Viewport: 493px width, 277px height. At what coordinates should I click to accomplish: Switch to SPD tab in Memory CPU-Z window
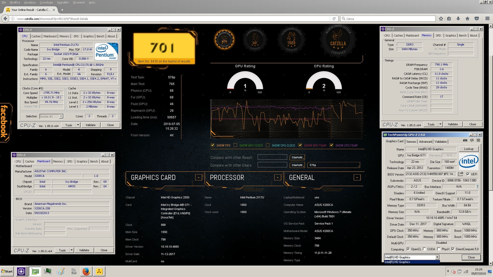click(438, 35)
